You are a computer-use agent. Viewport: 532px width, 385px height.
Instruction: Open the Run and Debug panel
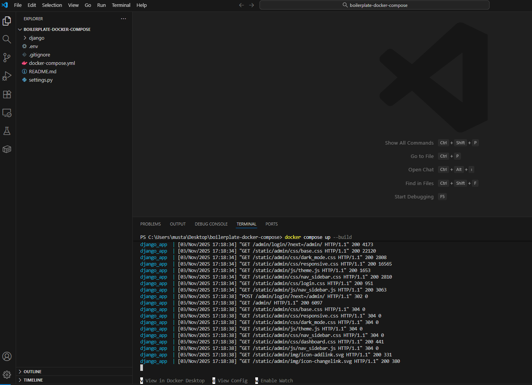[x=6, y=76]
